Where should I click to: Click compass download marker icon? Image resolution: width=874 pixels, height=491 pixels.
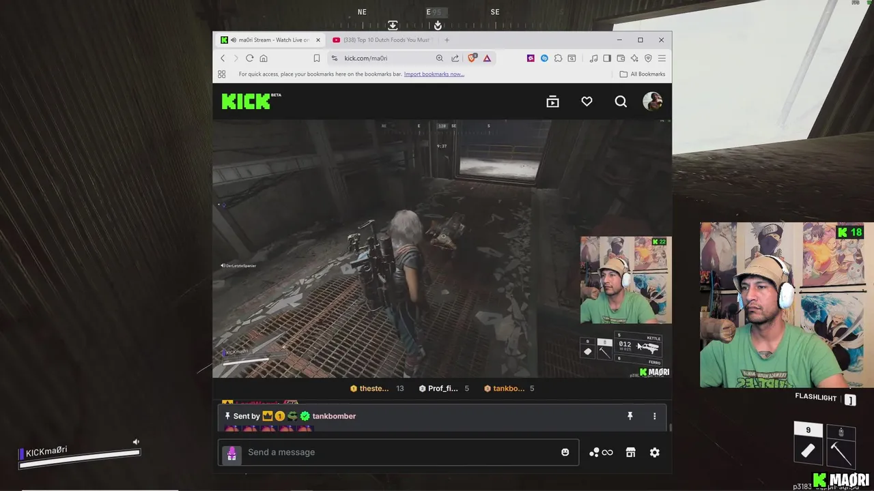[393, 25]
